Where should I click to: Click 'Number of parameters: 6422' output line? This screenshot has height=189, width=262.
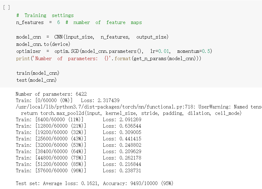(51, 94)
